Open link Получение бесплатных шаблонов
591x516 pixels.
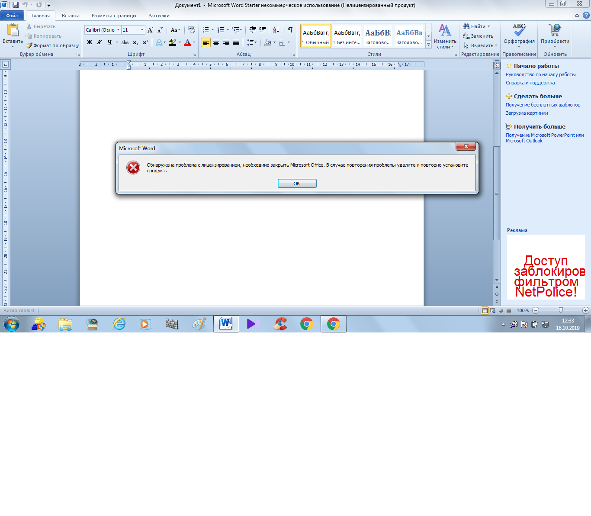(x=543, y=105)
